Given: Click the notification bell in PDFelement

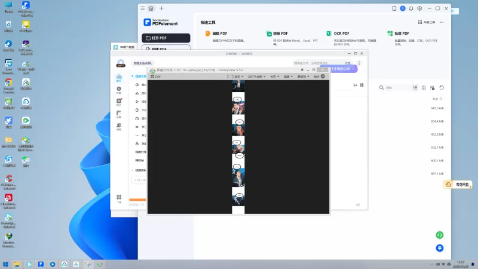Looking at the screenshot, I should pyautogui.click(x=411, y=8).
